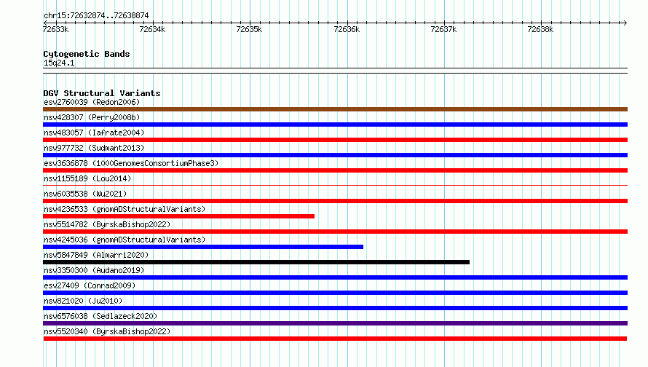
Task: Click the red nsv6035538 variant bar
Action: tap(335, 201)
